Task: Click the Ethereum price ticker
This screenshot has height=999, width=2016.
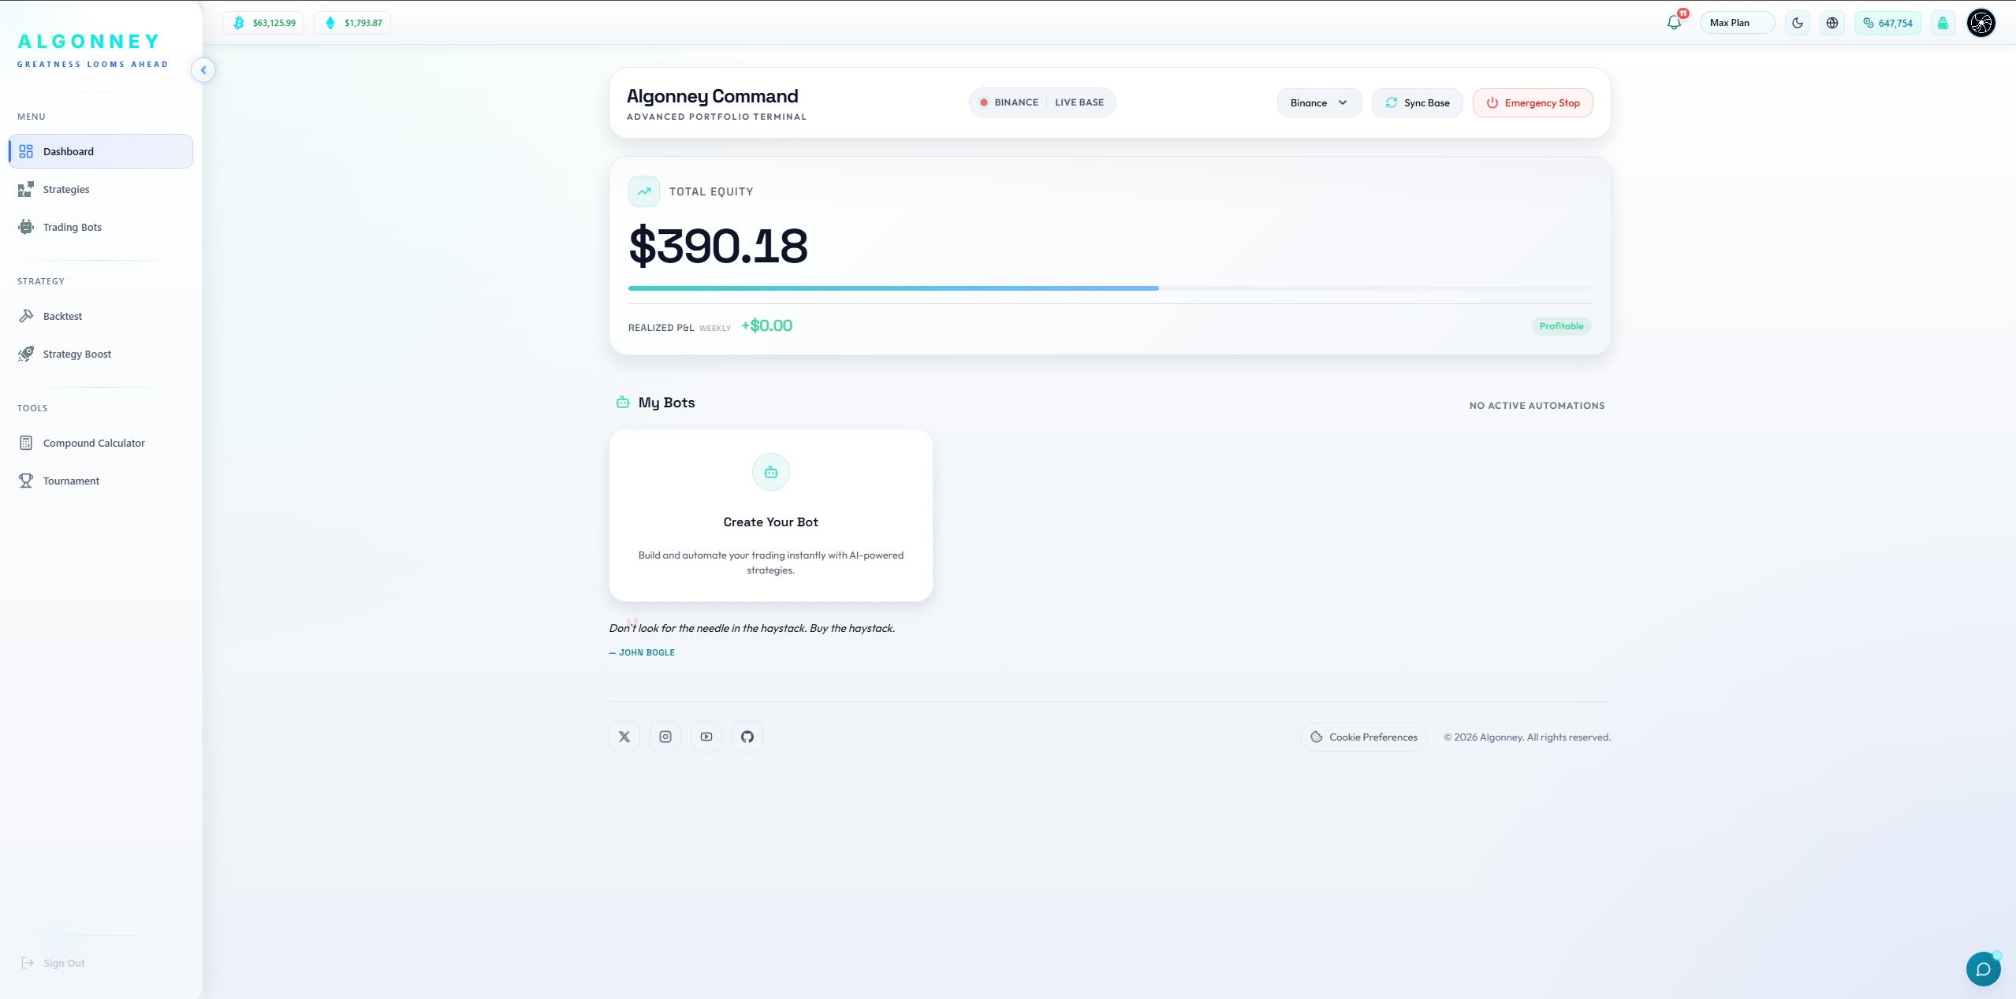Action: 352,23
